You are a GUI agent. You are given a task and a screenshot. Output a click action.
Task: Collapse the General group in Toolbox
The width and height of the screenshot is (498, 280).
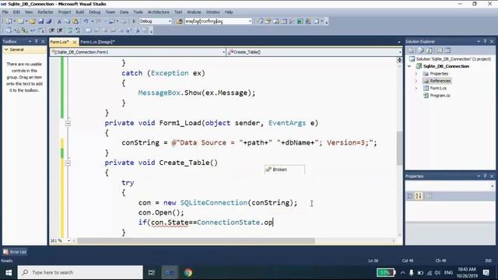[x=6, y=50]
